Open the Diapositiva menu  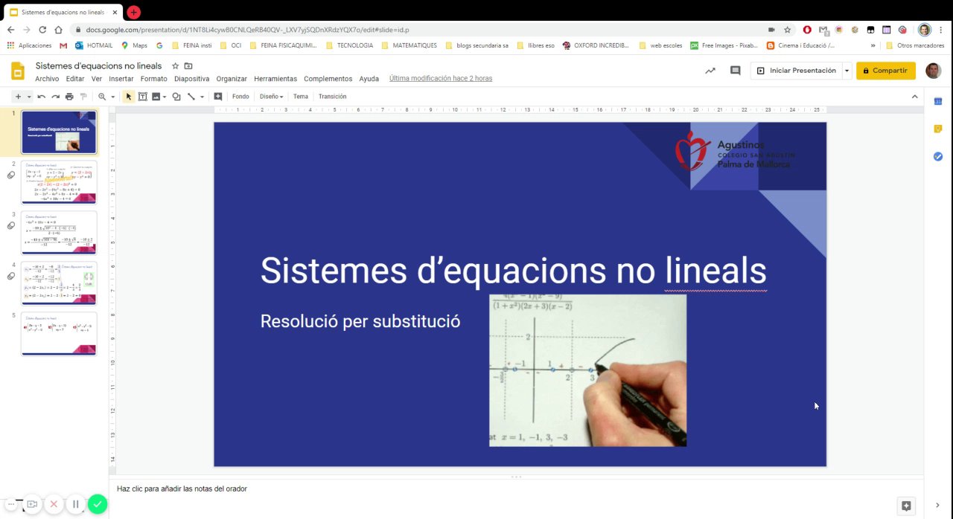(192, 79)
